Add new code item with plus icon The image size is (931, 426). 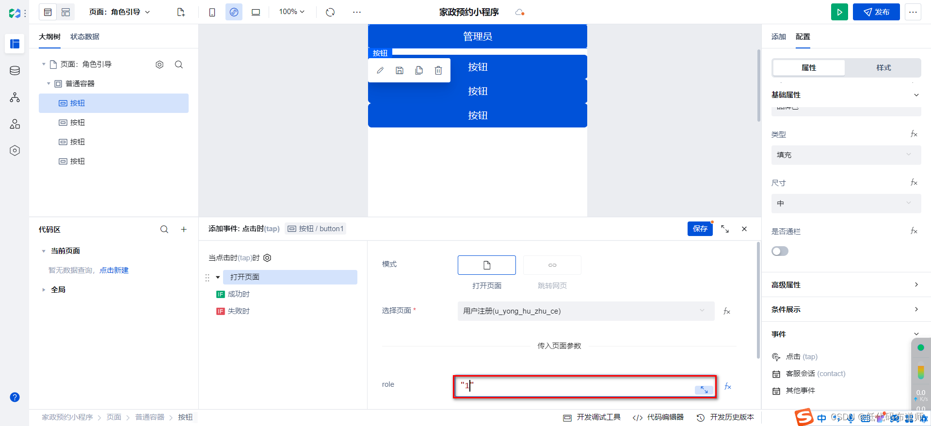[x=184, y=229]
